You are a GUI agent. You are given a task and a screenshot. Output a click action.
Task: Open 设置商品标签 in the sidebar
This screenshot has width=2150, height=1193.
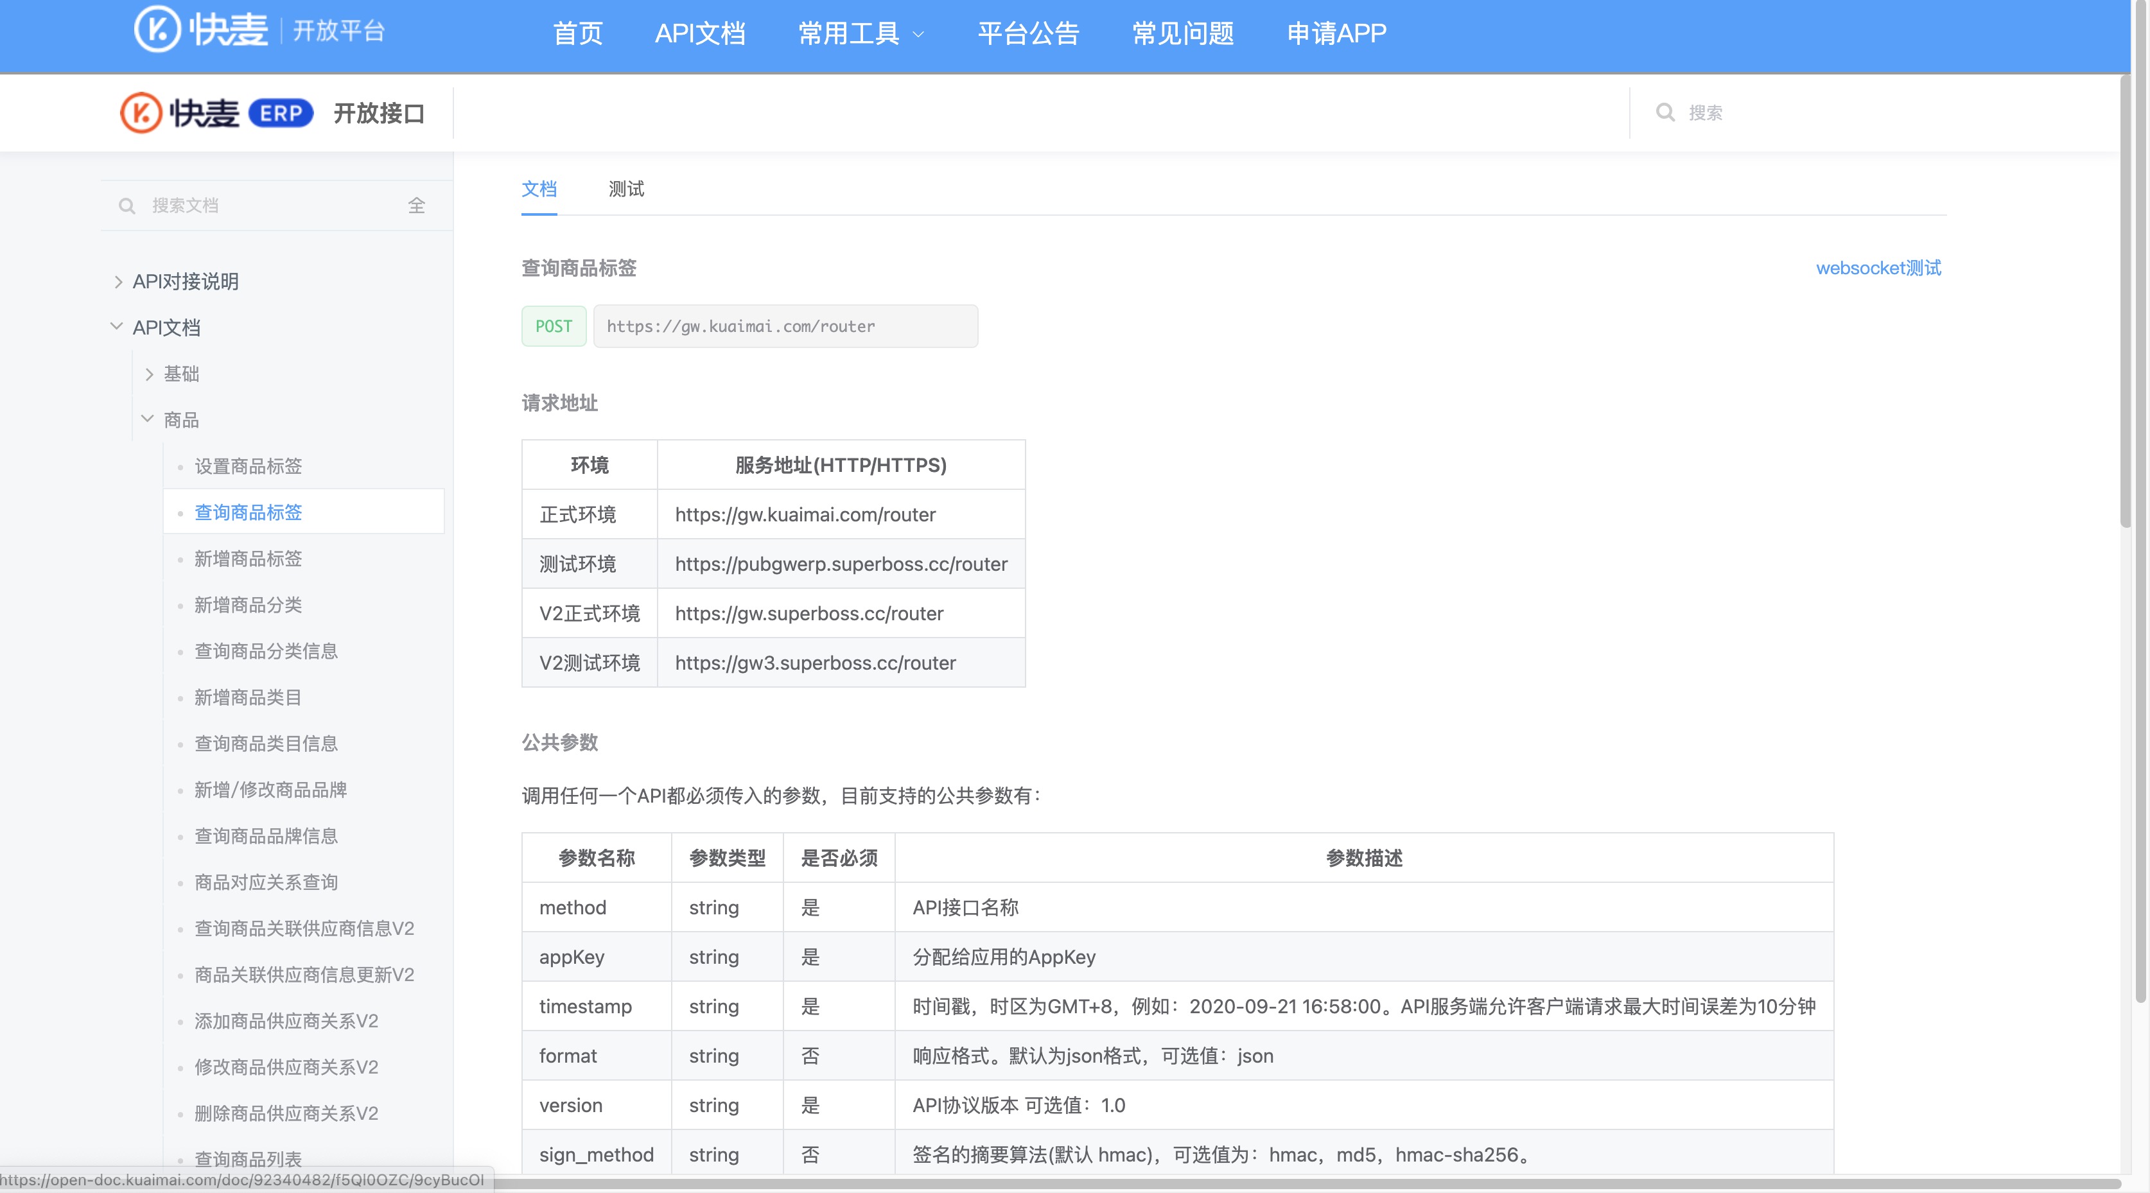pyautogui.click(x=248, y=466)
